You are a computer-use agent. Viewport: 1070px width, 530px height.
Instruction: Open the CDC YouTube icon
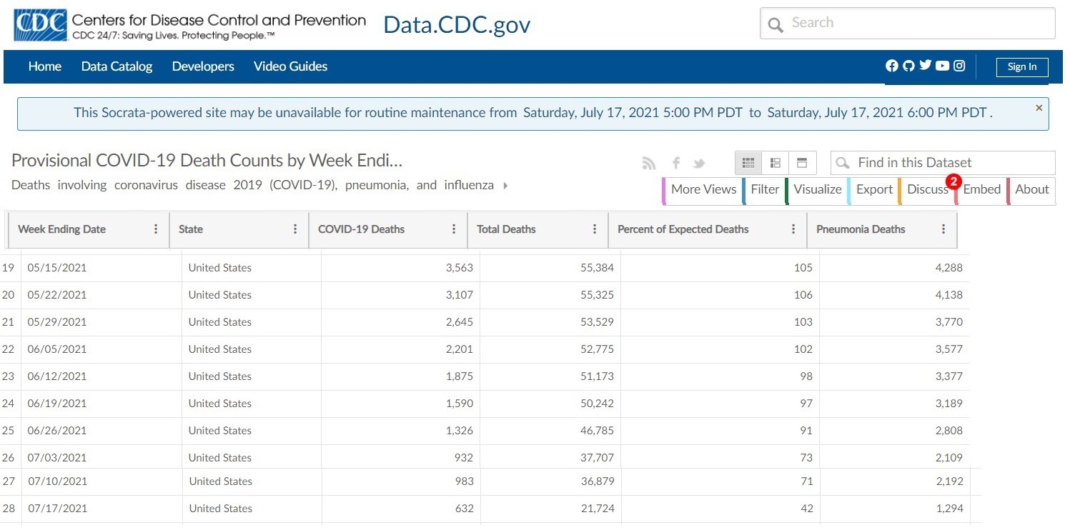click(x=942, y=66)
